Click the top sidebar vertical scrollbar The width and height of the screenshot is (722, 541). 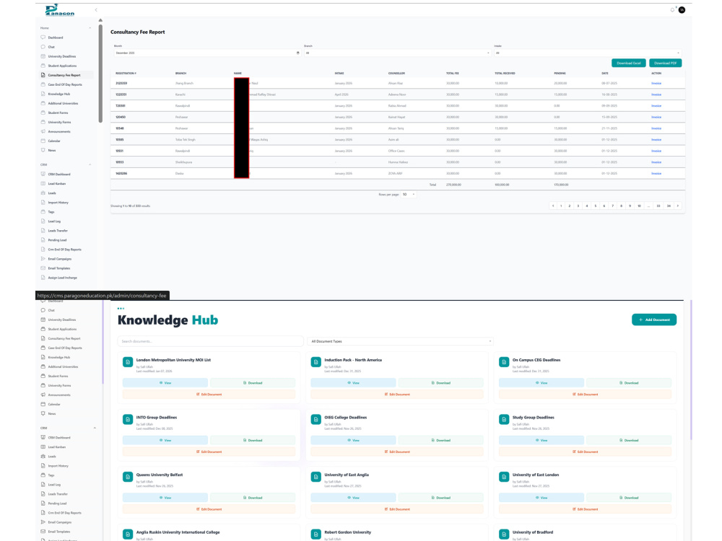click(x=100, y=74)
